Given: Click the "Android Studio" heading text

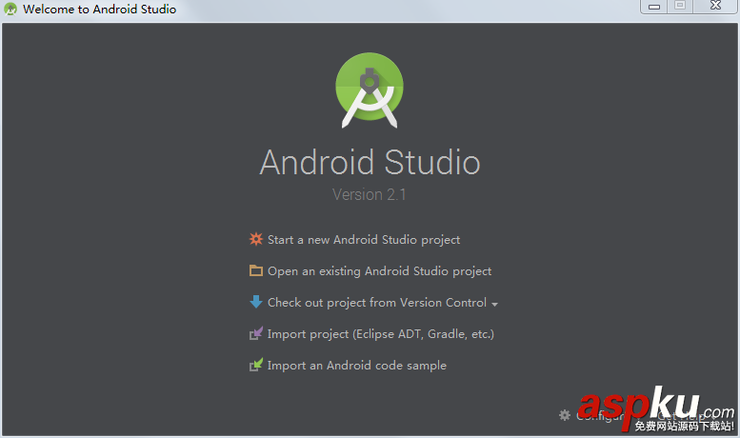Looking at the screenshot, I should pyautogui.click(x=370, y=163).
